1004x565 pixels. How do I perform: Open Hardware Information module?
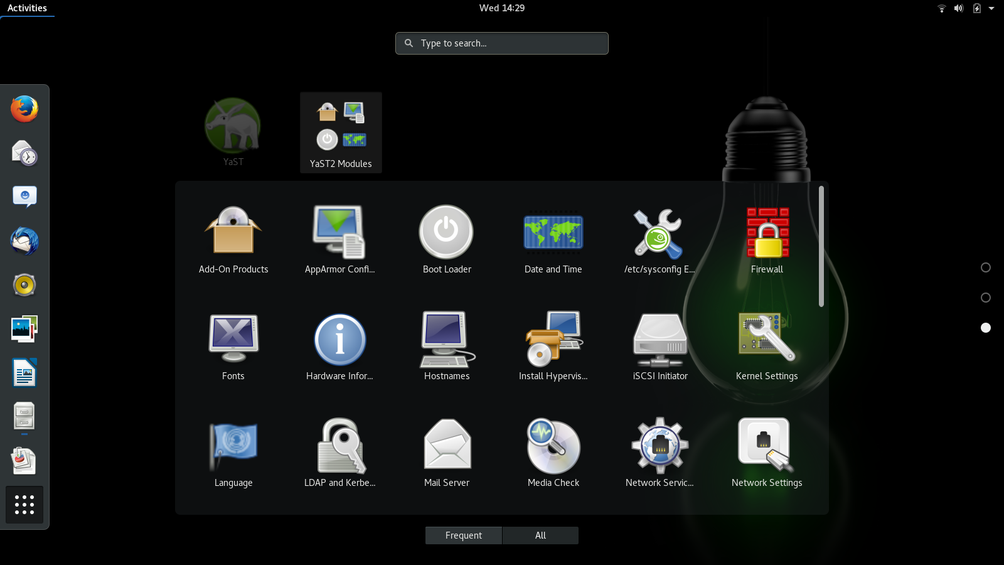click(339, 347)
